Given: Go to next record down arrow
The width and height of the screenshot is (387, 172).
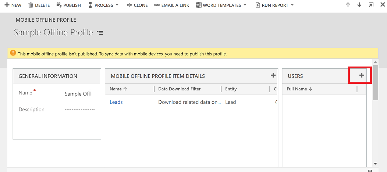Looking at the screenshot, I should click(x=359, y=5).
